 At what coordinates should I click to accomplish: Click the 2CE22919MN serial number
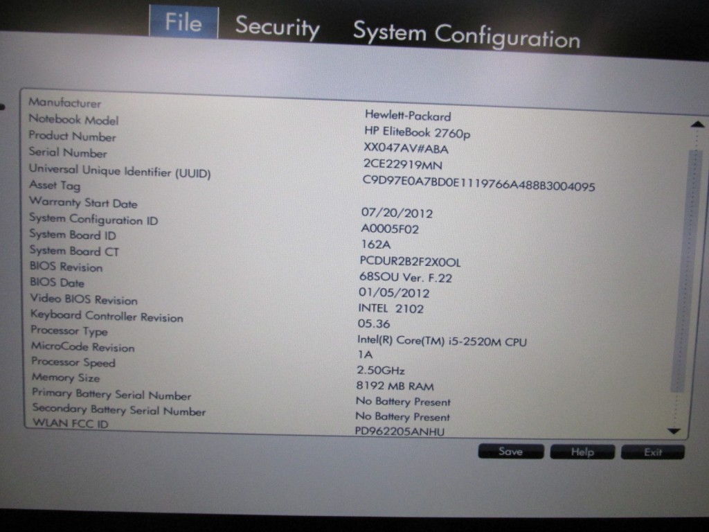coord(403,164)
